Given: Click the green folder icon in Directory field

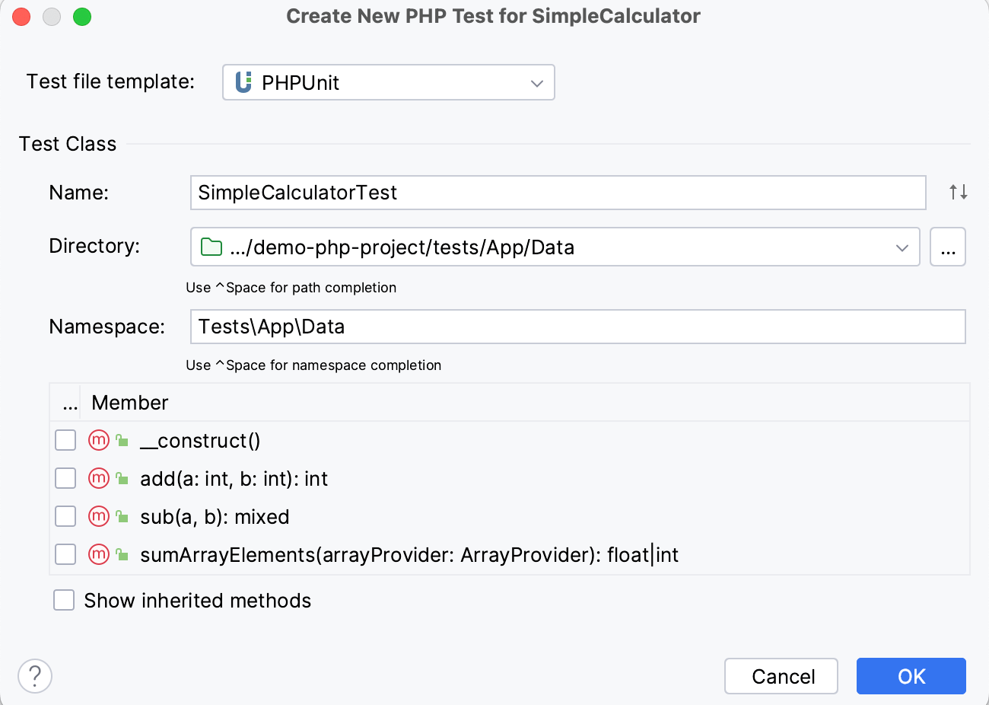Looking at the screenshot, I should (x=210, y=247).
